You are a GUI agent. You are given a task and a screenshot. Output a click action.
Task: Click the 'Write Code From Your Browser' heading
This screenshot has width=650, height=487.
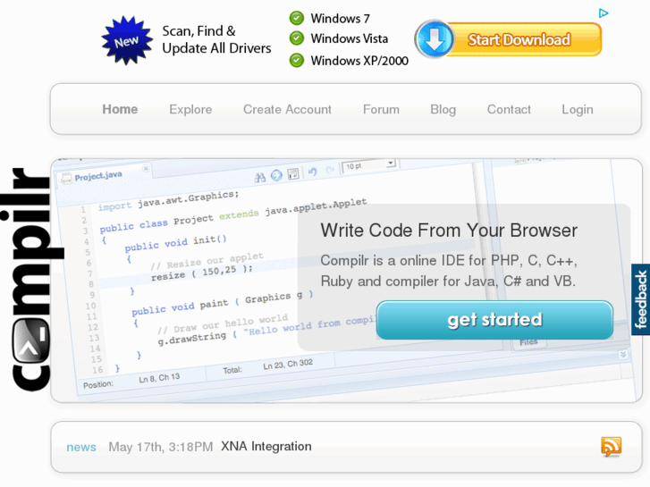449,231
